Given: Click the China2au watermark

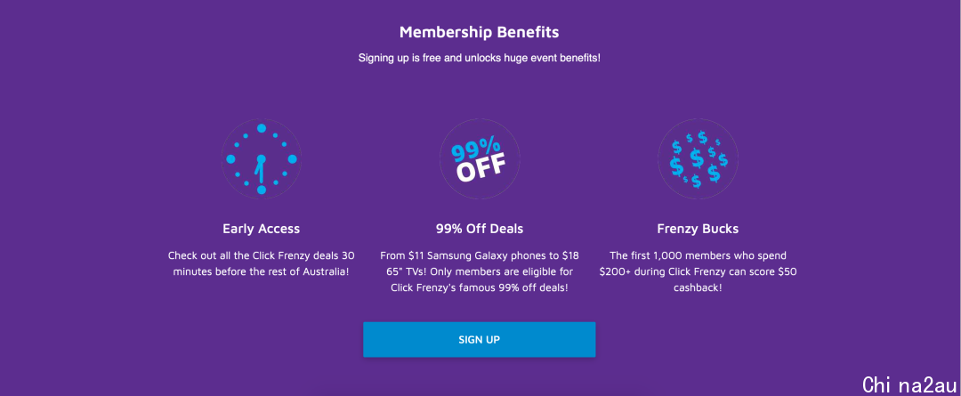Looking at the screenshot, I should (909, 385).
